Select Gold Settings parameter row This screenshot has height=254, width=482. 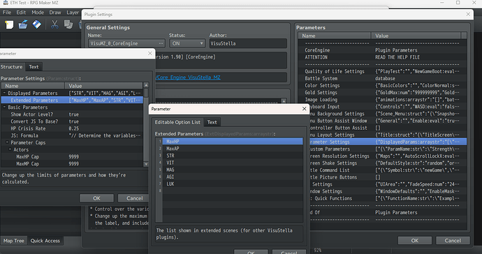click(382, 92)
